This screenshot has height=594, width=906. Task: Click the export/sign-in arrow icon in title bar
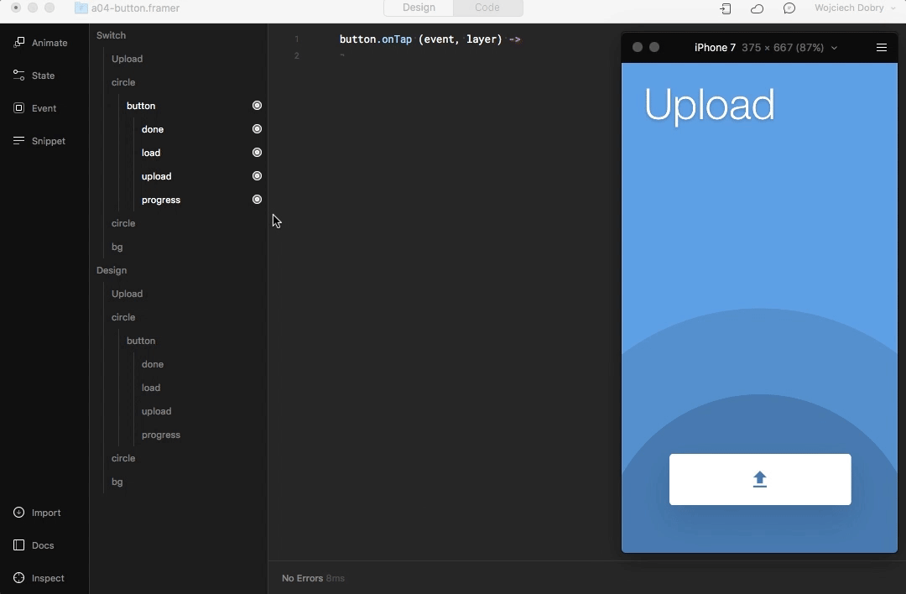click(725, 8)
